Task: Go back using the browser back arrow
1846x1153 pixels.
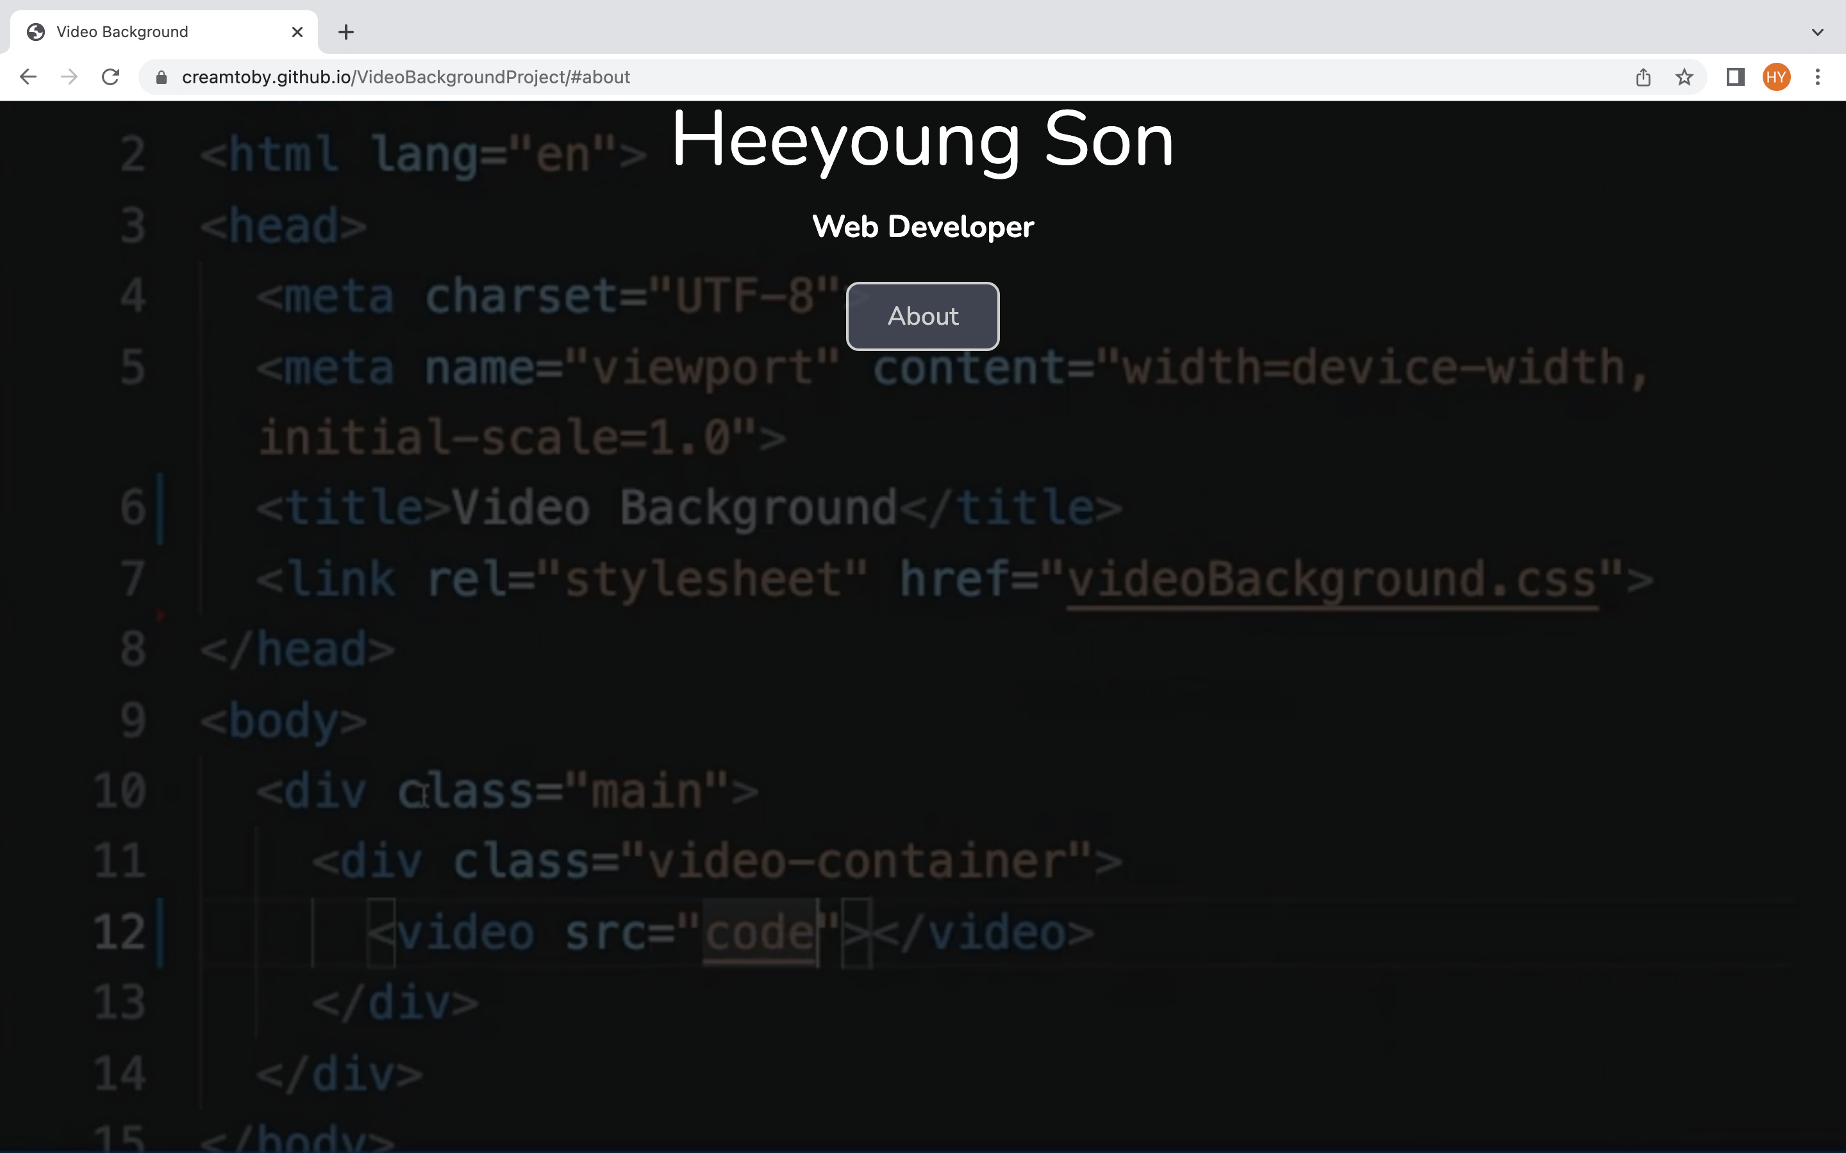Action: (x=28, y=77)
